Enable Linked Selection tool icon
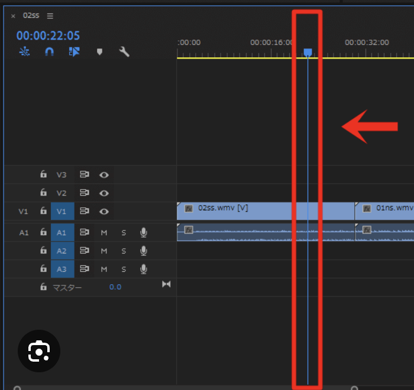414x390 pixels. 74,52
